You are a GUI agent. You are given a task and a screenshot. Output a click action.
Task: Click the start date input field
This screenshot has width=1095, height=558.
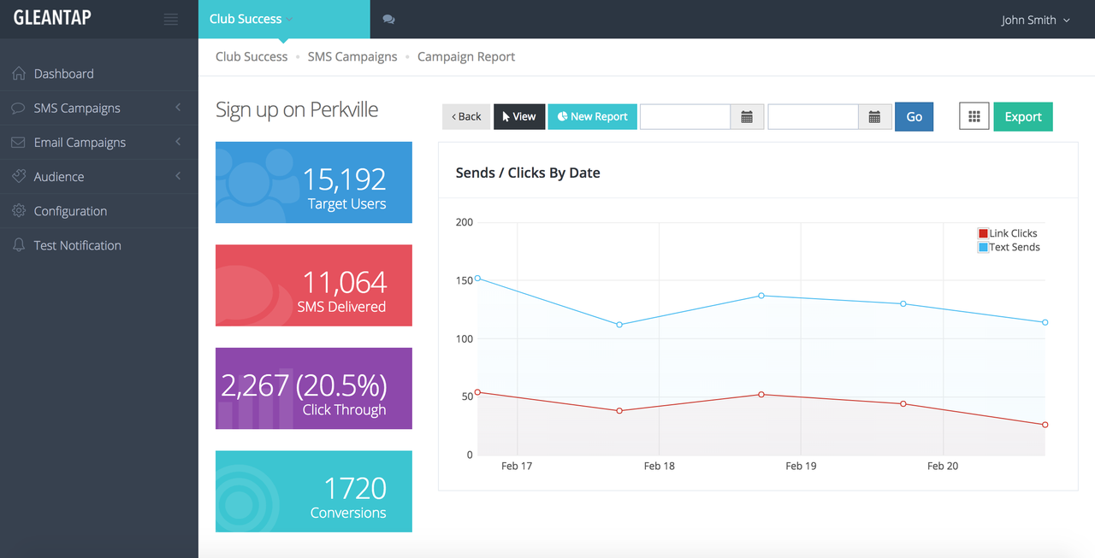tap(685, 117)
